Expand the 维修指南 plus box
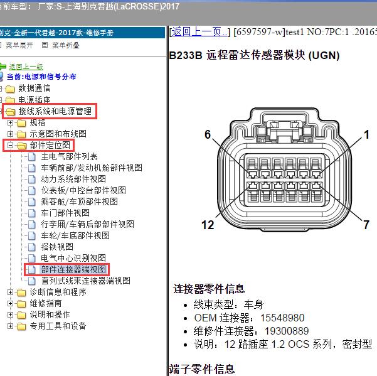377x376 pixels. [10, 303]
